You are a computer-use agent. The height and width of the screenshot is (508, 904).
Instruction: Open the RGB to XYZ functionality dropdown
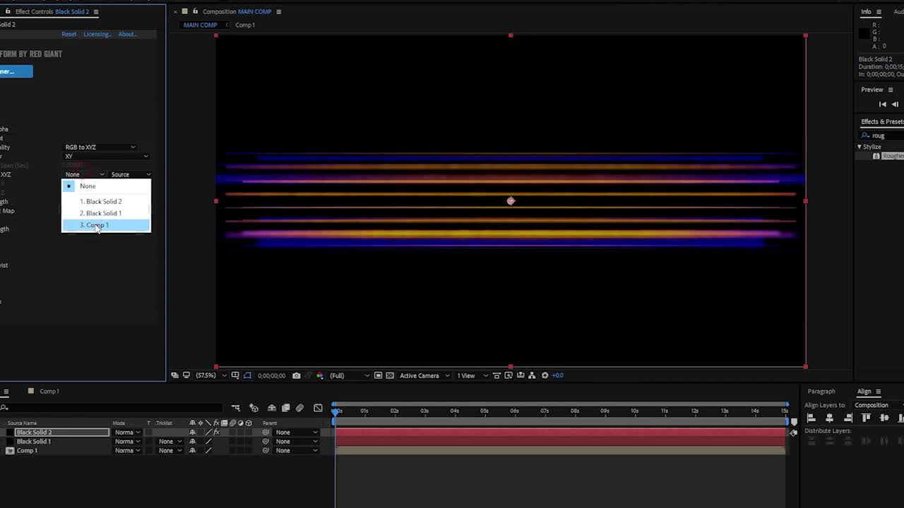pyautogui.click(x=100, y=147)
